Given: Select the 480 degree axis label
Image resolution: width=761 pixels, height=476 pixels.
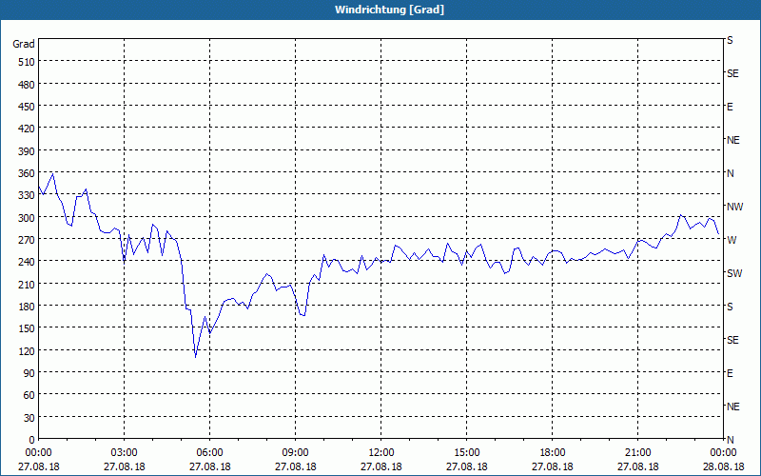Looking at the screenshot, I should (27, 85).
